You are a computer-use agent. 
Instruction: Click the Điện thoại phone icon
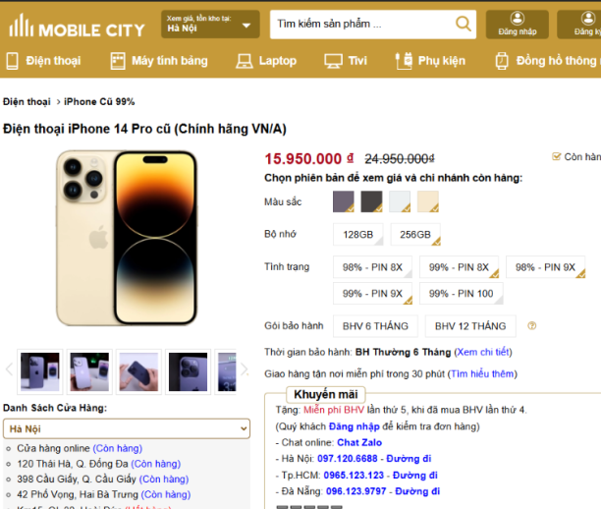click(13, 61)
